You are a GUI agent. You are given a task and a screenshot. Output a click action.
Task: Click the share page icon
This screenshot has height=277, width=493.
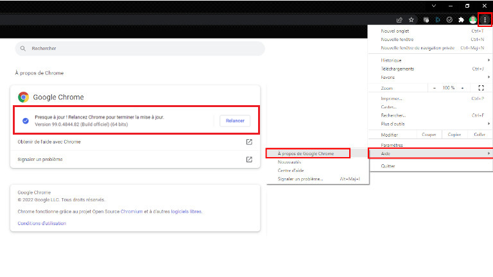[399, 20]
